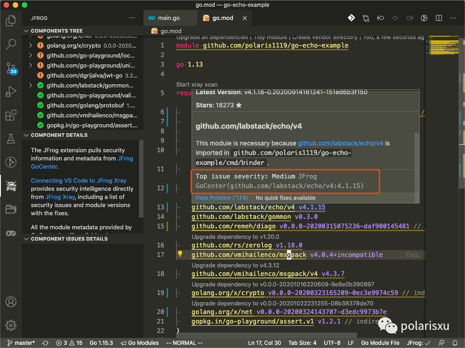Expand the github.com/labstack/gommon tree node

click(x=30, y=85)
